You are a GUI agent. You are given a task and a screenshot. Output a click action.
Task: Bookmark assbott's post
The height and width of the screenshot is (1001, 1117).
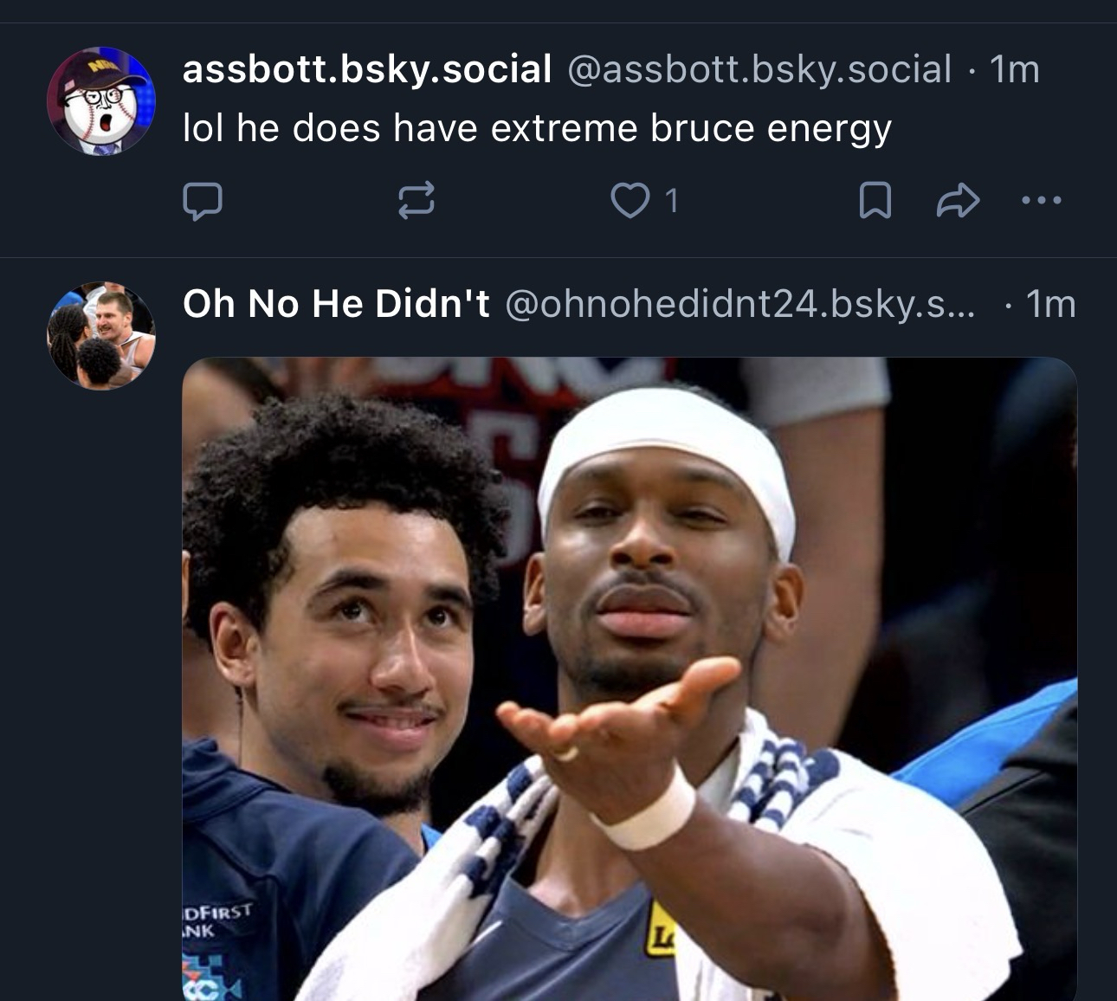(875, 201)
